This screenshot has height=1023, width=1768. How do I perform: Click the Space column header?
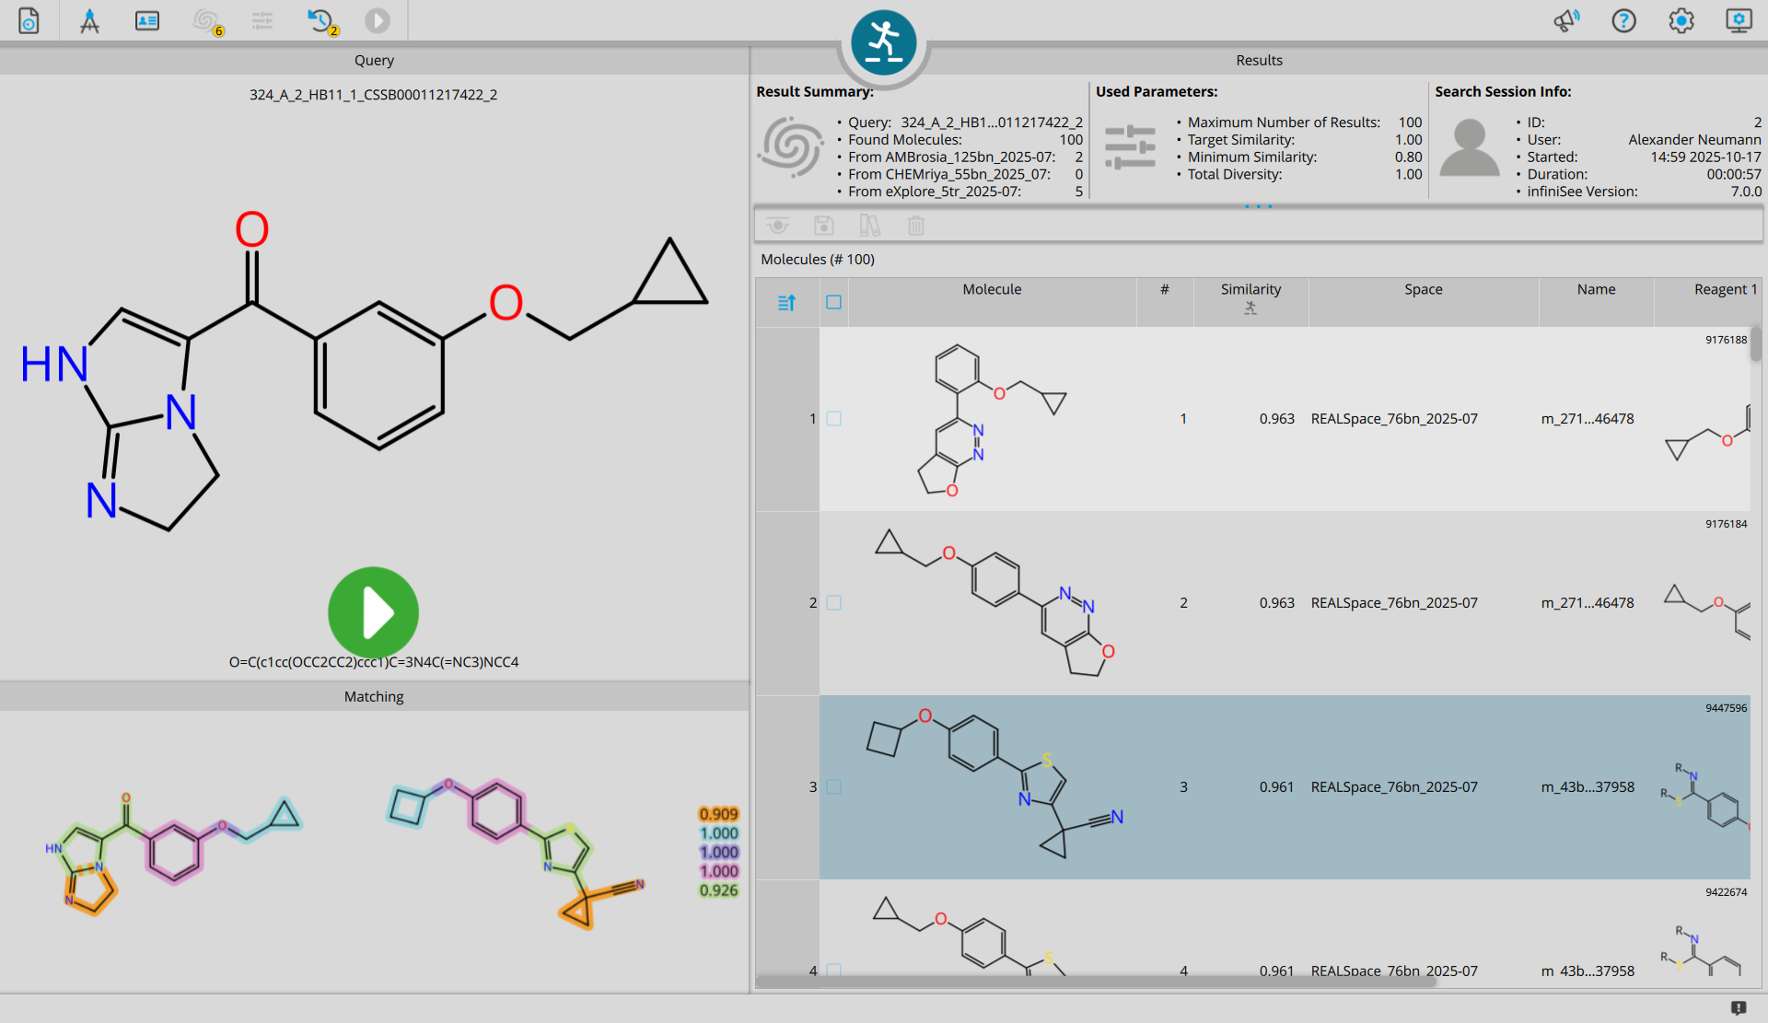[x=1423, y=289]
